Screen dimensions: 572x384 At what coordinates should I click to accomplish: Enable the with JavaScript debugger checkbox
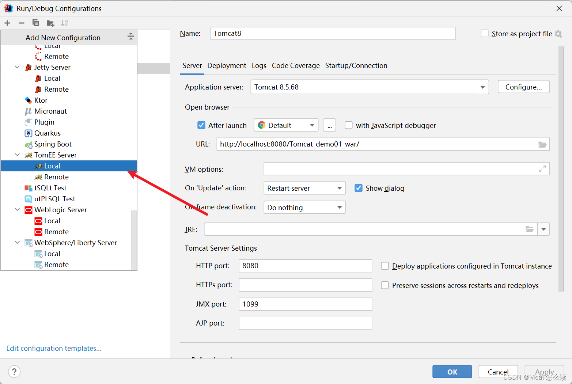tap(349, 125)
